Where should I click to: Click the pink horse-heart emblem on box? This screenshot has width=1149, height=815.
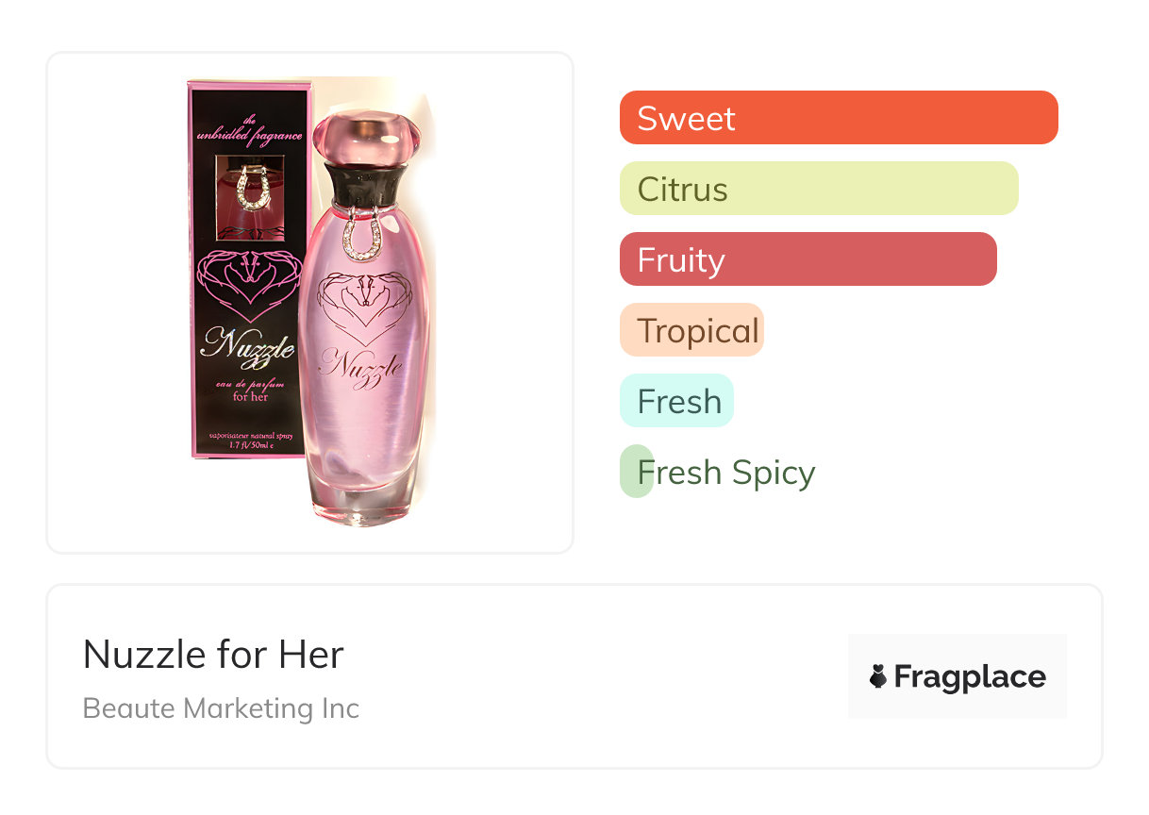point(247,281)
